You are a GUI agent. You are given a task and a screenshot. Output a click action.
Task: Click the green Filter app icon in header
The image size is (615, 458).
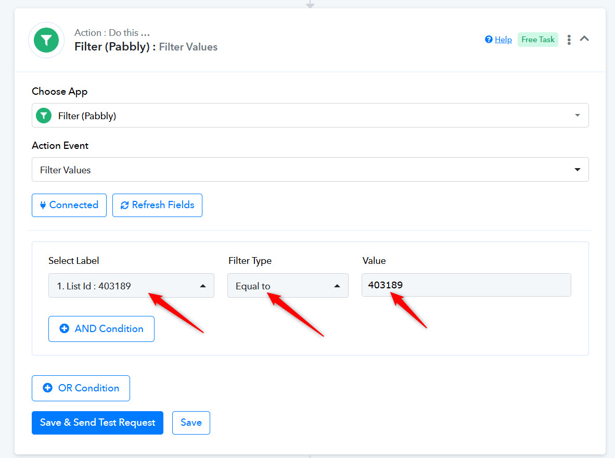click(46, 40)
